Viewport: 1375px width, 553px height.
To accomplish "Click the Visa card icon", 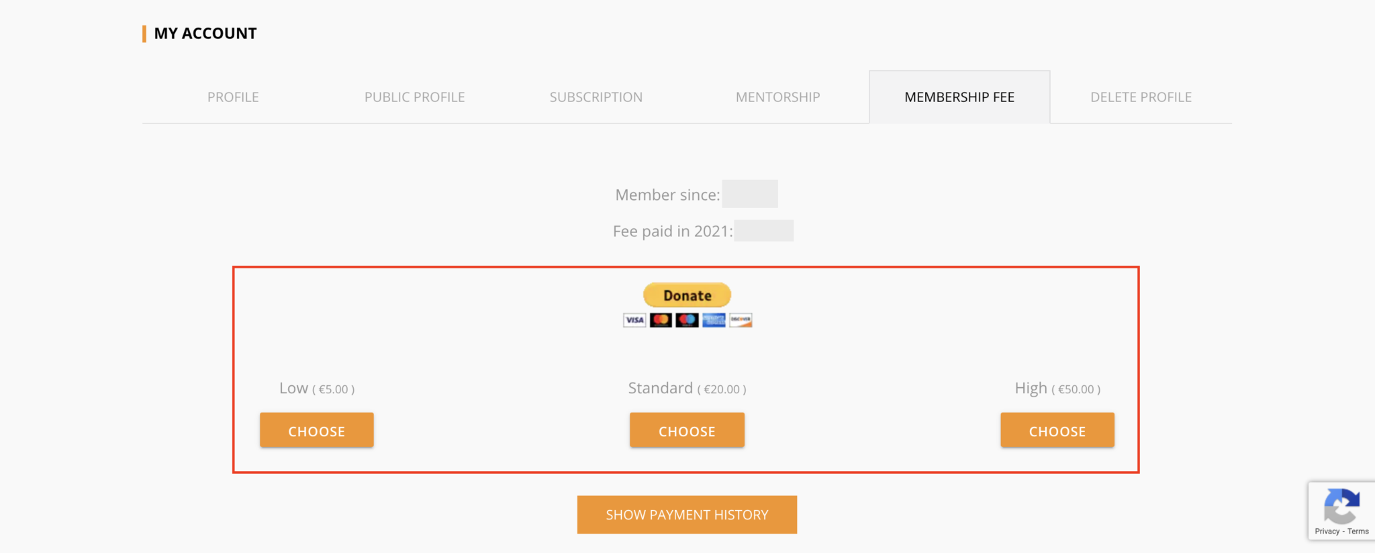I will click(x=634, y=320).
